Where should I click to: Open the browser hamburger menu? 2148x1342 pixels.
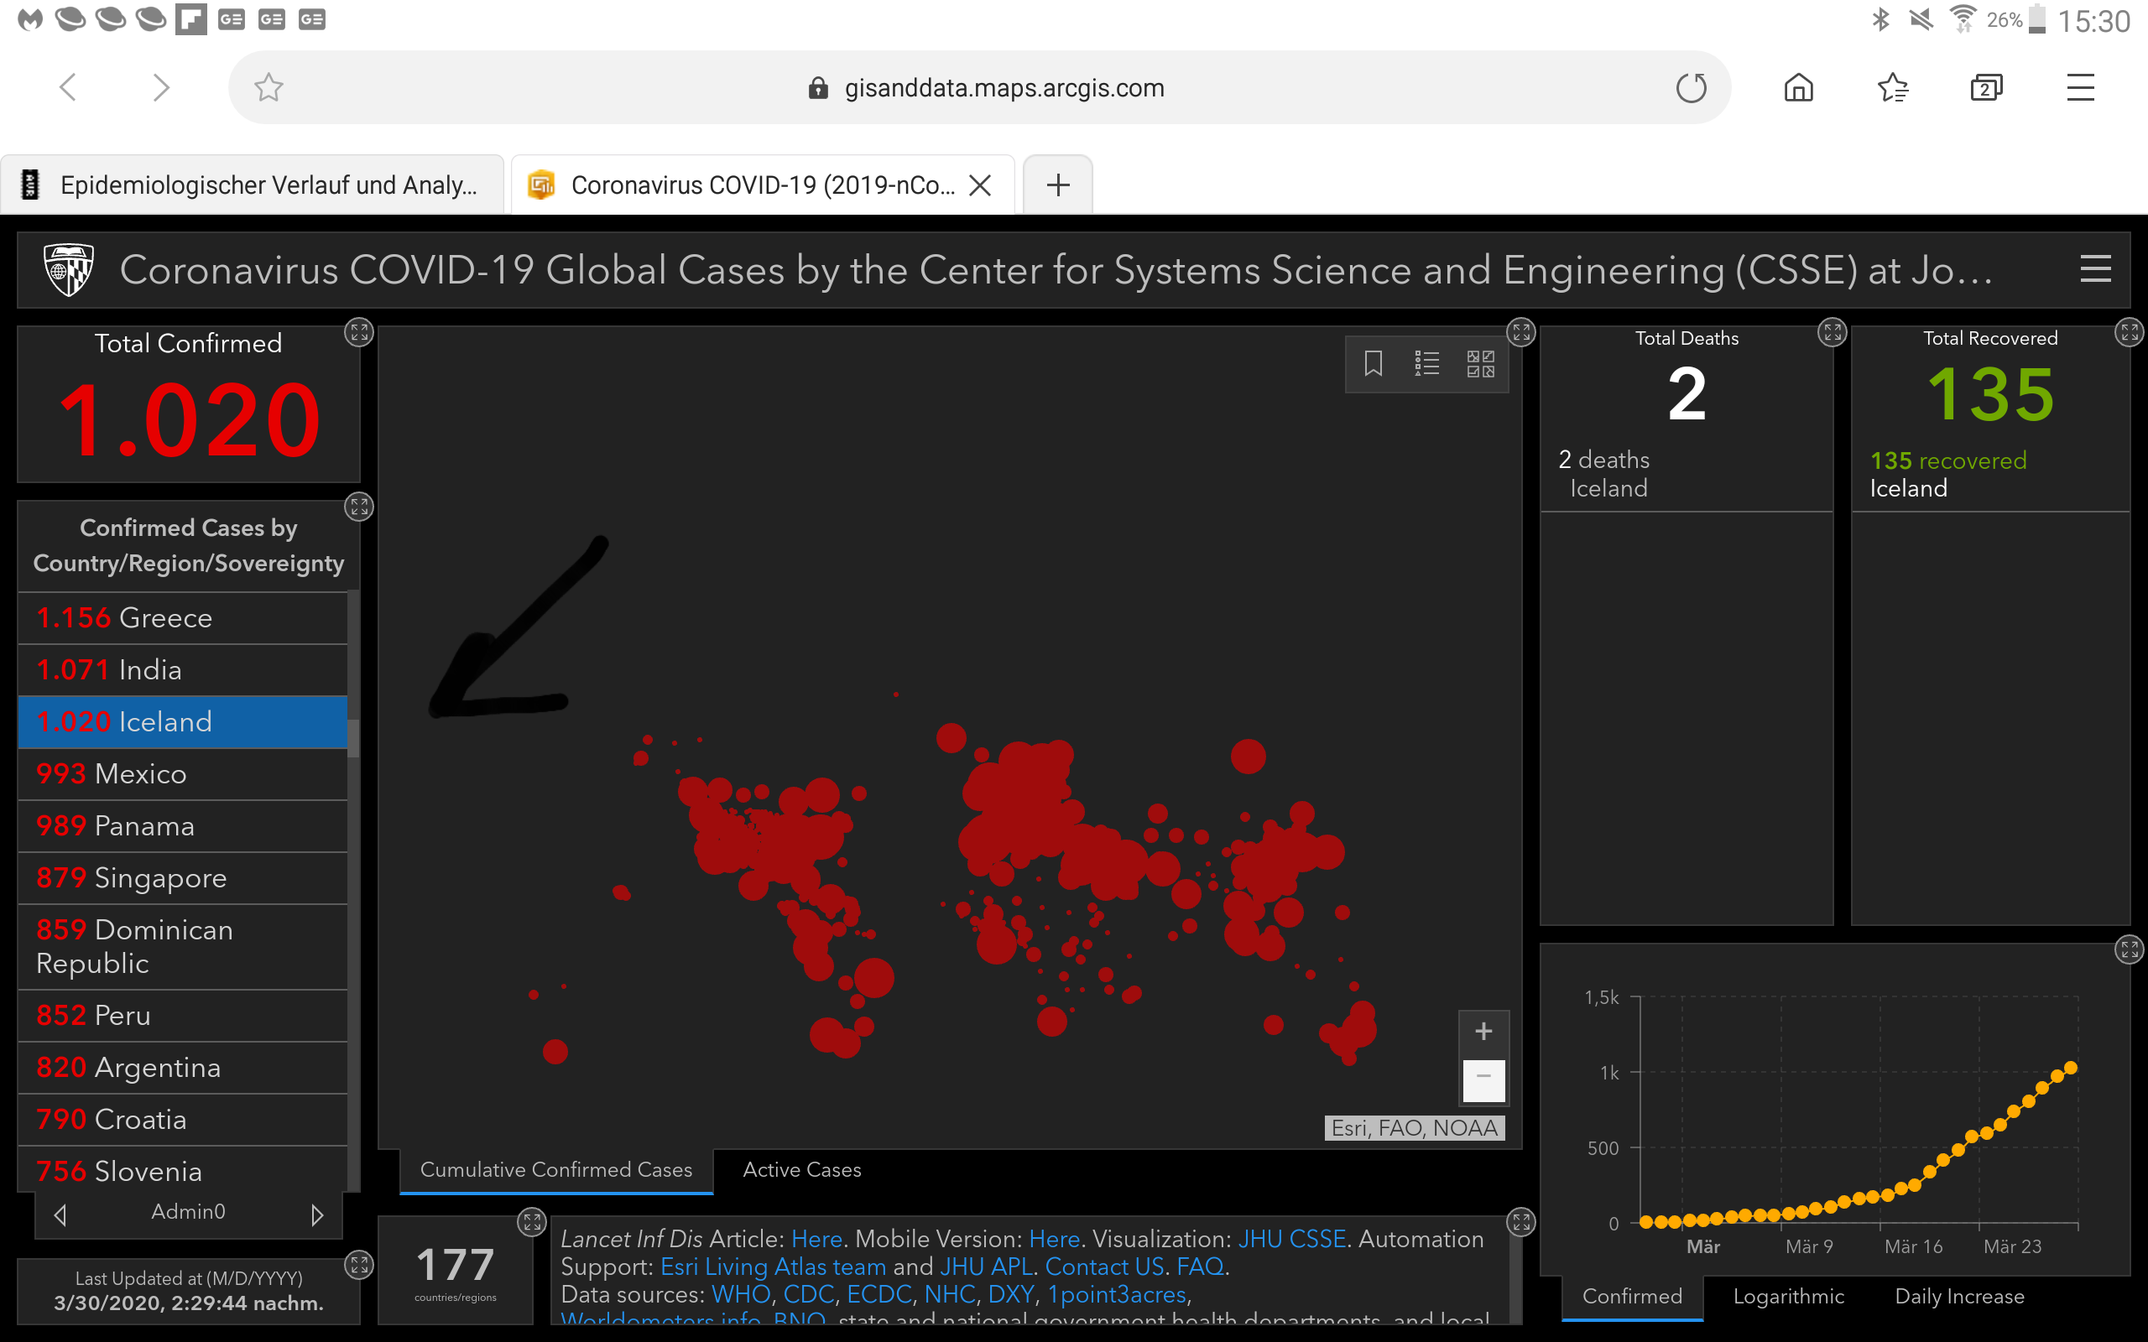(x=2080, y=87)
